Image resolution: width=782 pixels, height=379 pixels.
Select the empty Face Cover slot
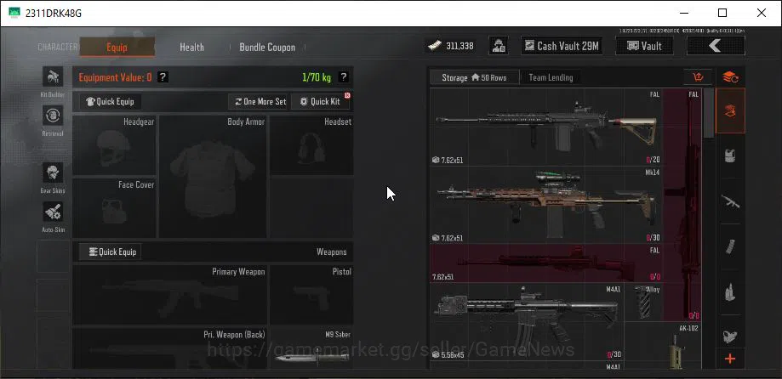point(114,208)
